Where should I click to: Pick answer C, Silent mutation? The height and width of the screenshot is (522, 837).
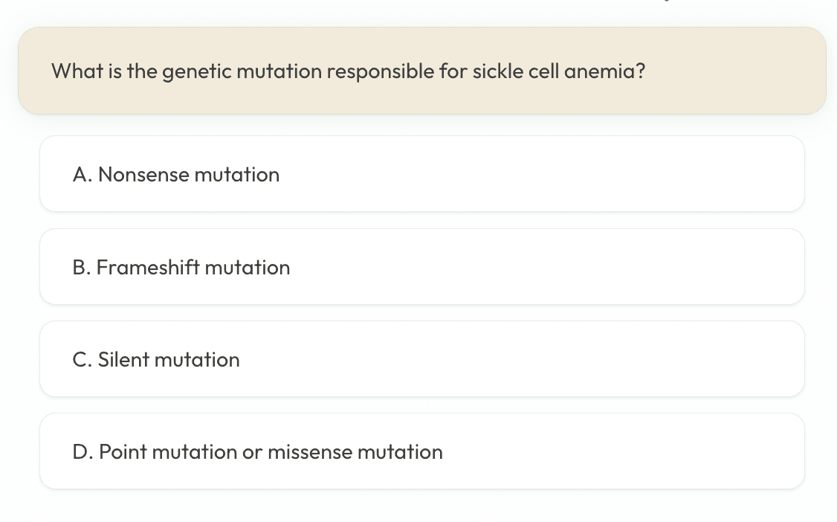click(x=421, y=359)
